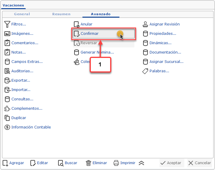Collapse the advanced panel with double chevron

point(141,163)
